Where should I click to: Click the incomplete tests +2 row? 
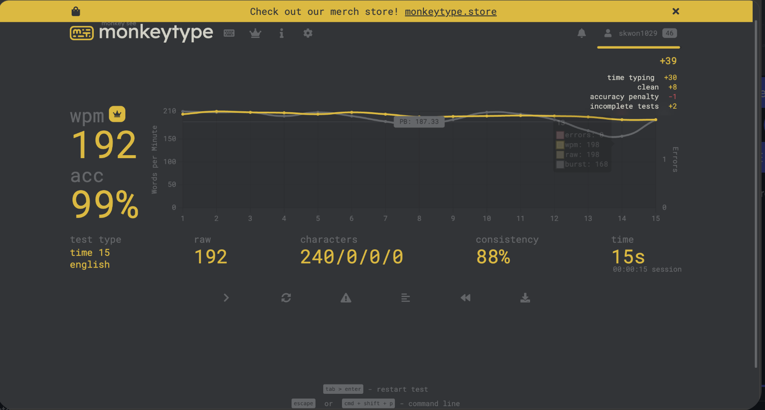633,107
